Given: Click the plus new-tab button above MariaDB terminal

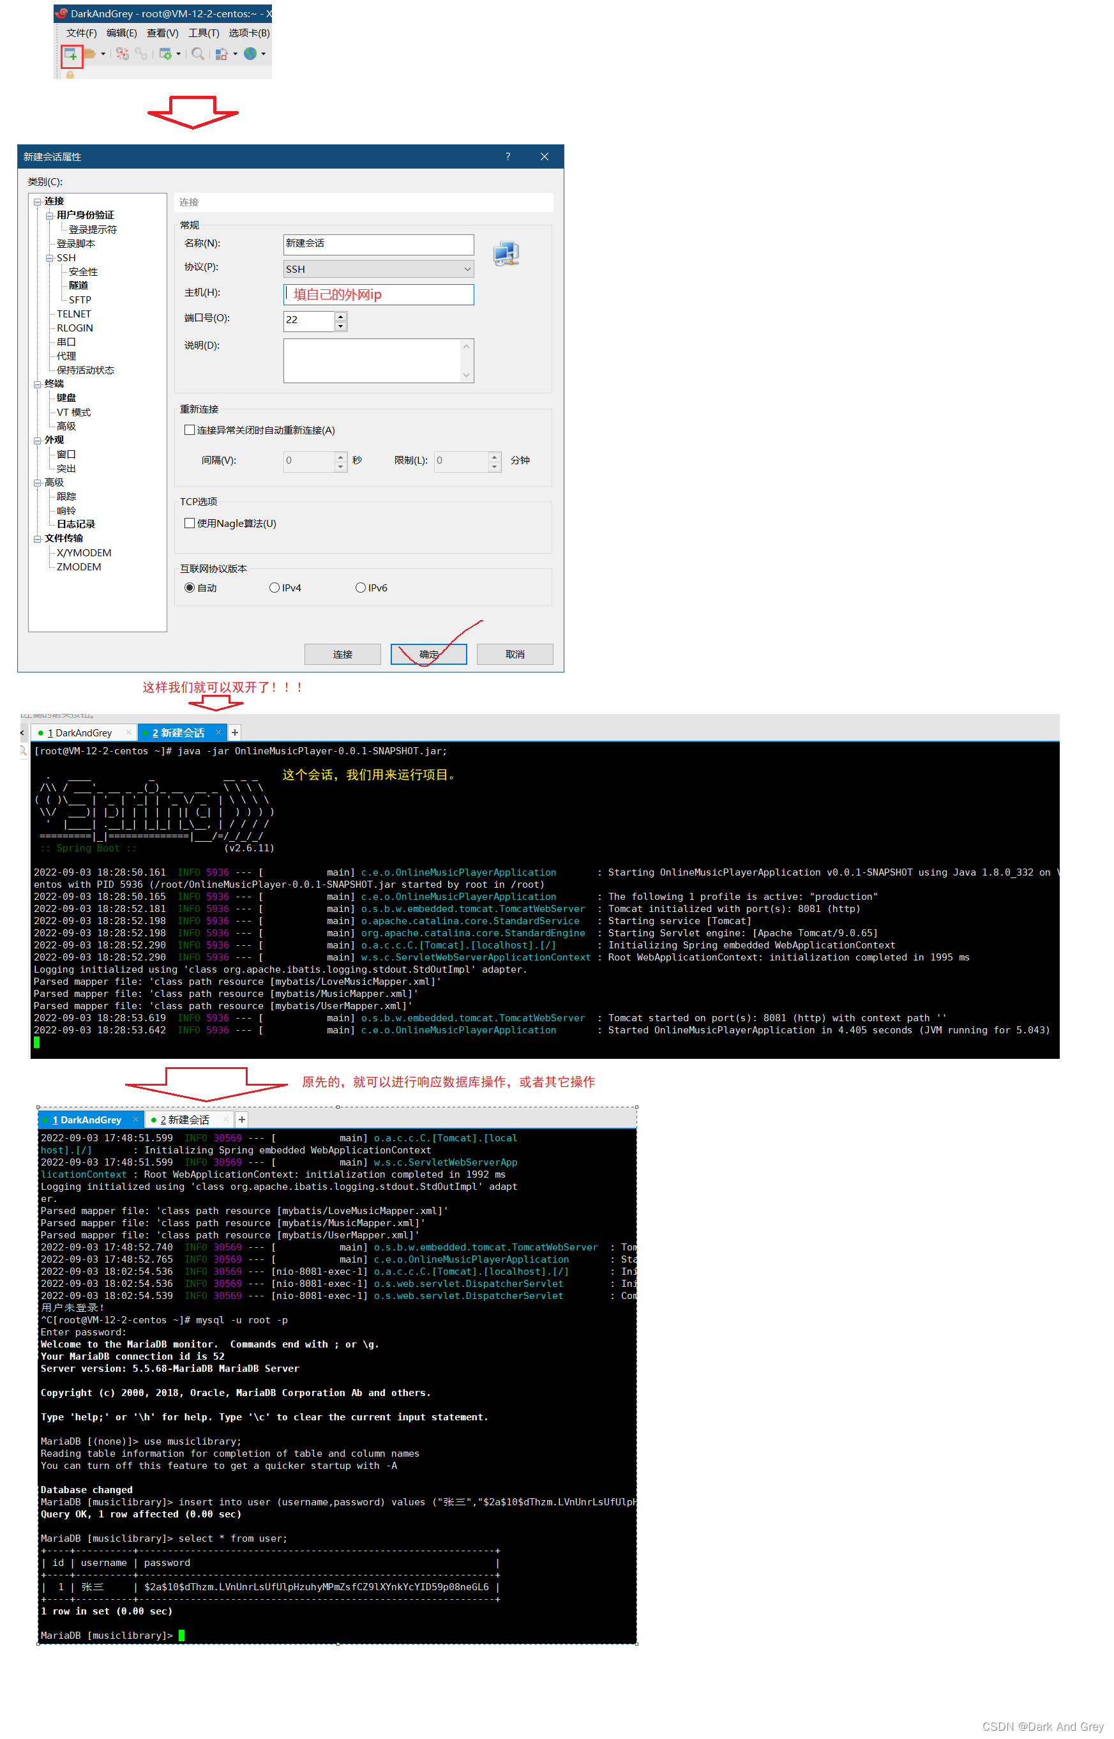Looking at the screenshot, I should pos(243,1121).
